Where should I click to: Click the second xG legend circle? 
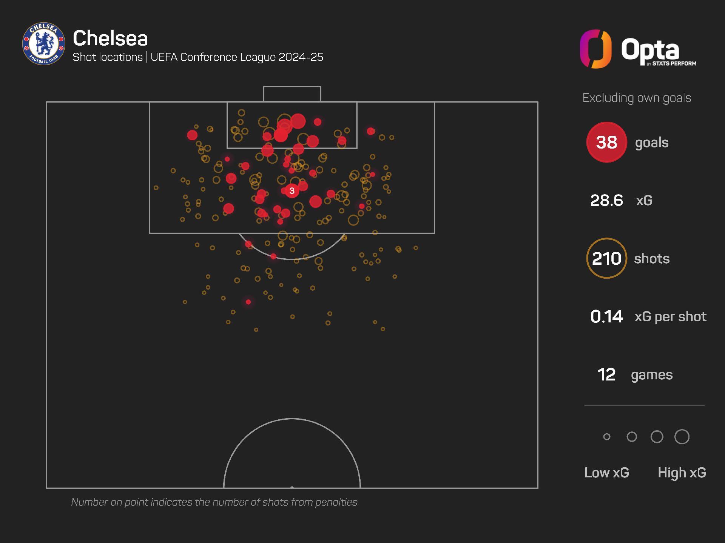632,437
